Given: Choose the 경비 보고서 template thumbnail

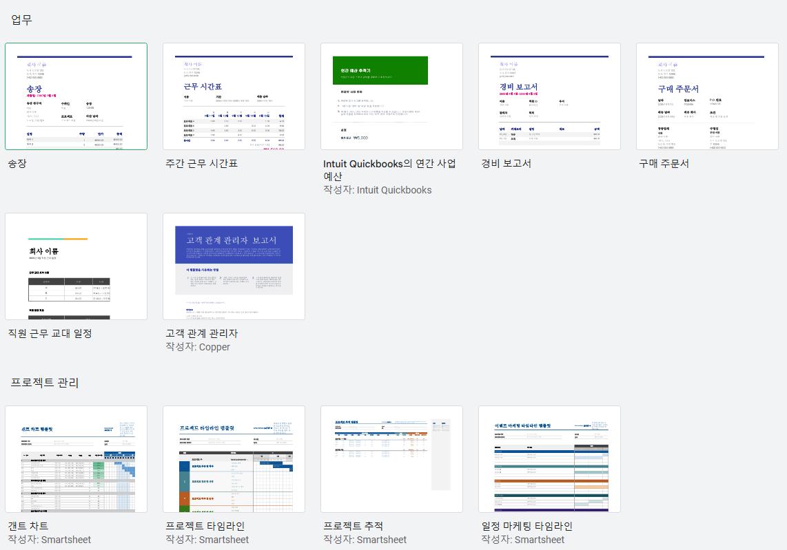Looking at the screenshot, I should coord(549,96).
